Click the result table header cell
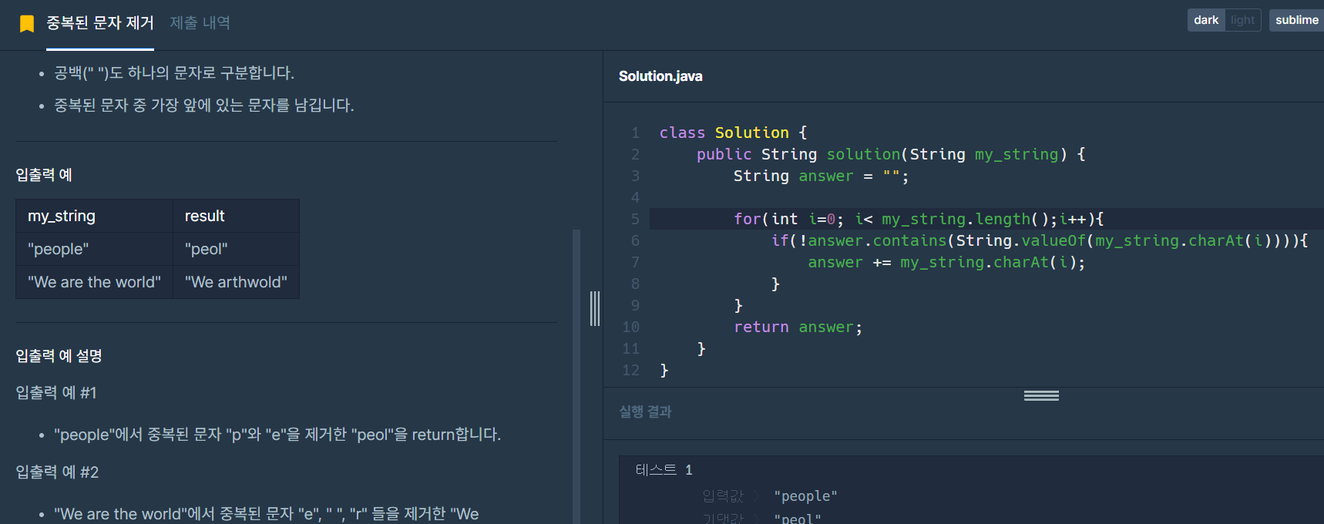Screen dimensions: 1324x524 pos(236,216)
